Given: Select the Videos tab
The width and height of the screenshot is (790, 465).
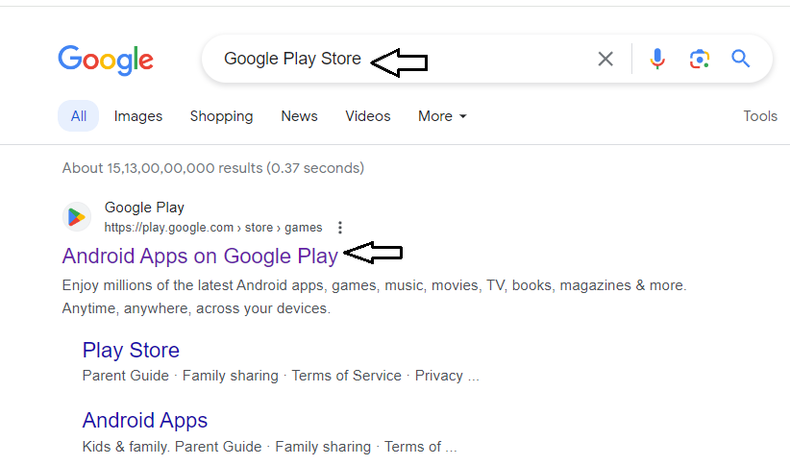Looking at the screenshot, I should pyautogui.click(x=368, y=116).
